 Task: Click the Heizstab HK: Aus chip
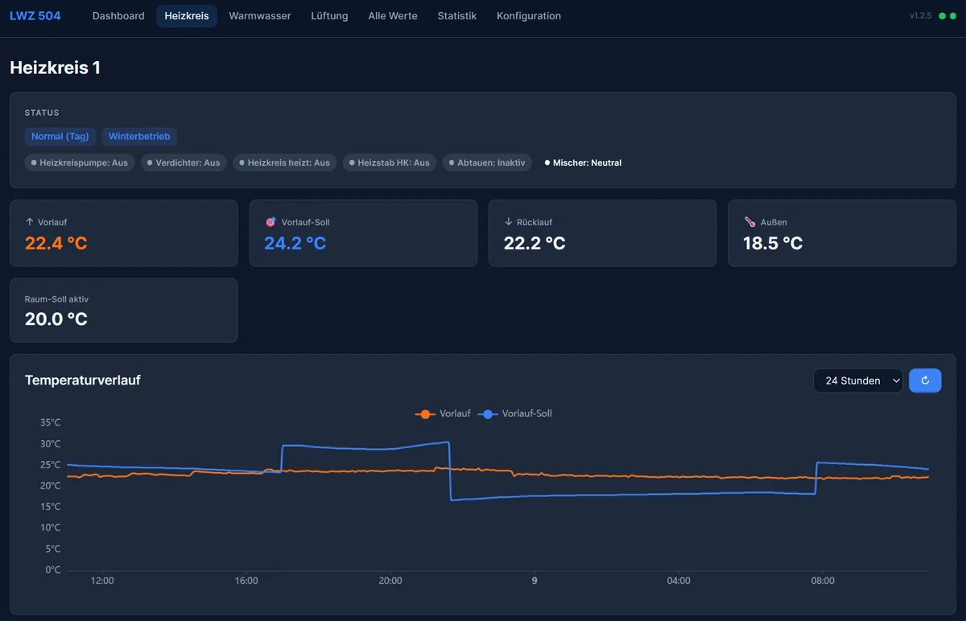coord(390,162)
